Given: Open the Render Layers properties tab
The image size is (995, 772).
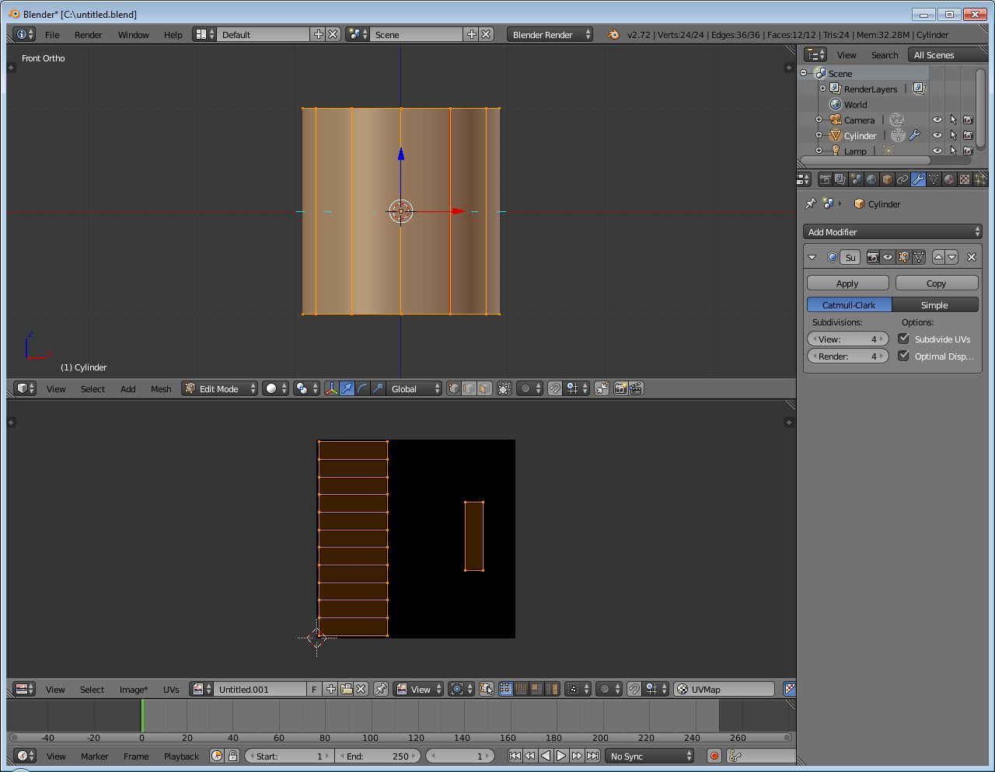Looking at the screenshot, I should point(840,179).
